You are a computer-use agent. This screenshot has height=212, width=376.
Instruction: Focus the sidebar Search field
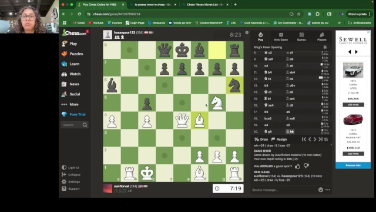coord(75,125)
